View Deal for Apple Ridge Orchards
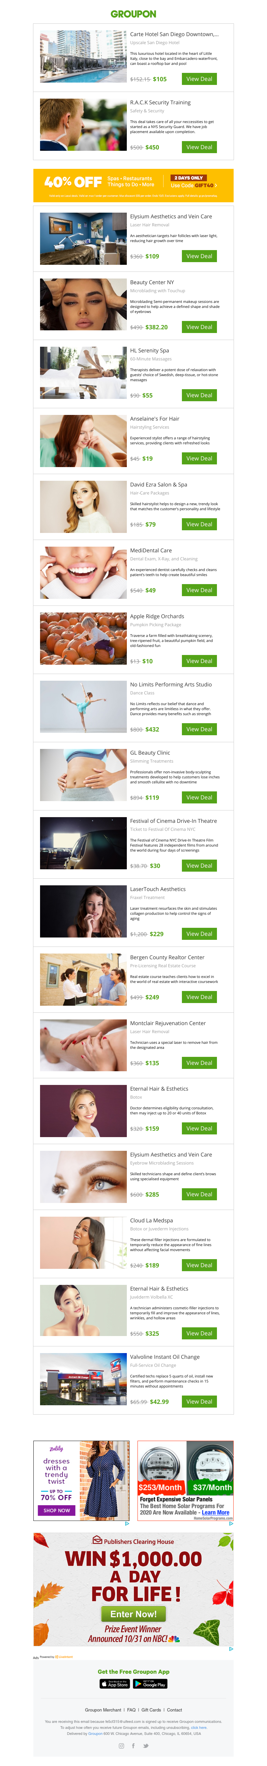Image resolution: width=267 pixels, height=1766 pixels. tap(199, 661)
